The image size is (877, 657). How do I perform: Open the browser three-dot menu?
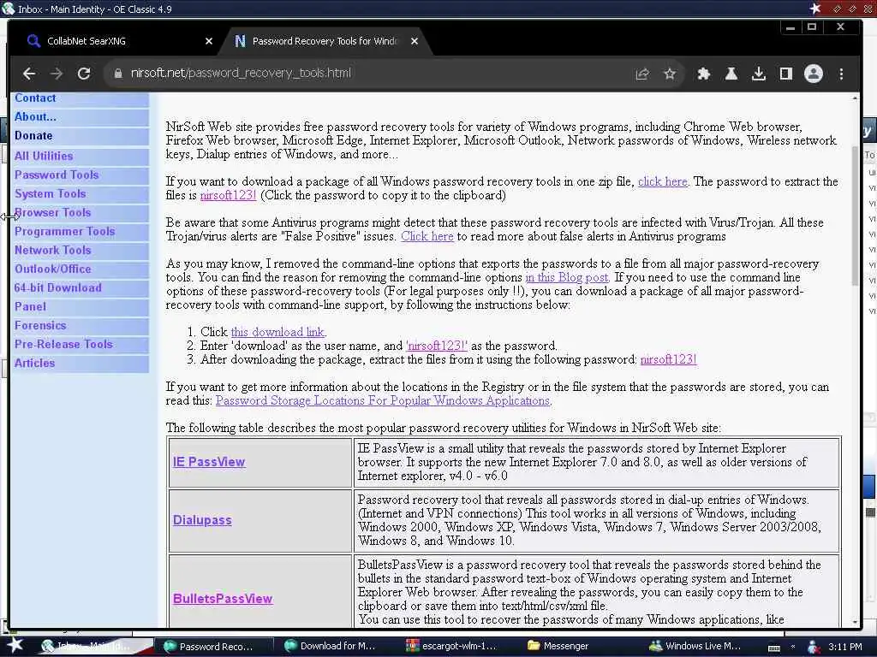(x=841, y=74)
